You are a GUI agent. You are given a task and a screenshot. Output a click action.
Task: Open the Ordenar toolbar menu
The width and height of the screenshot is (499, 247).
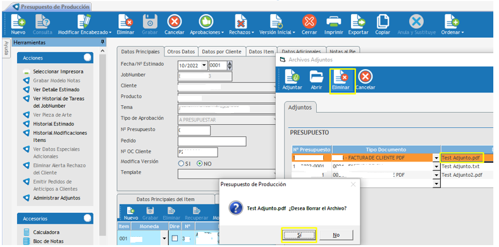tap(452, 25)
